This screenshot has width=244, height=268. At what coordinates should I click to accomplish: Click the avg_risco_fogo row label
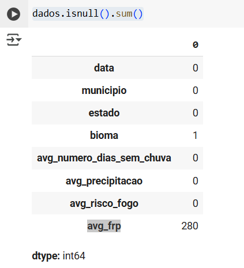104,203
